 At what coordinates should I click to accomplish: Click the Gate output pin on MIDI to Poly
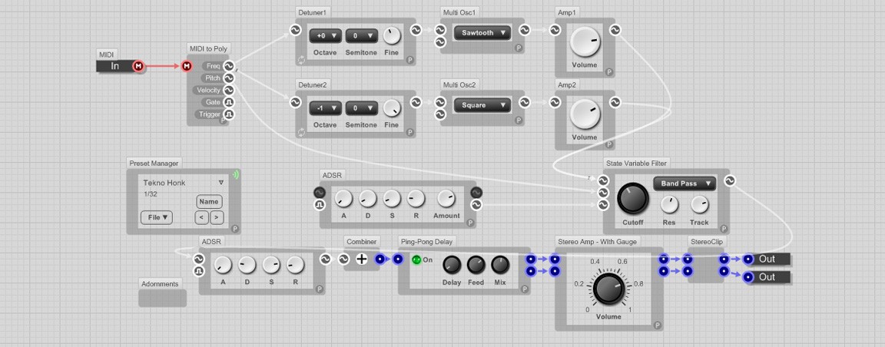228,102
